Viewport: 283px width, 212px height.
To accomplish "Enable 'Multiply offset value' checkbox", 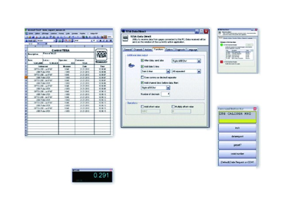I will [173, 107].
